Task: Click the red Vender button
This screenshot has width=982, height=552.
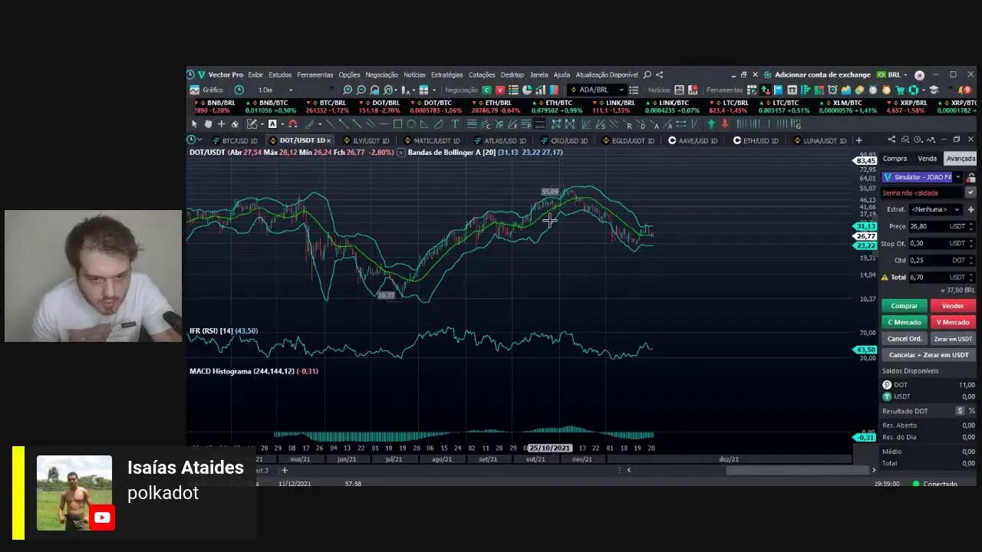Action: tap(953, 306)
